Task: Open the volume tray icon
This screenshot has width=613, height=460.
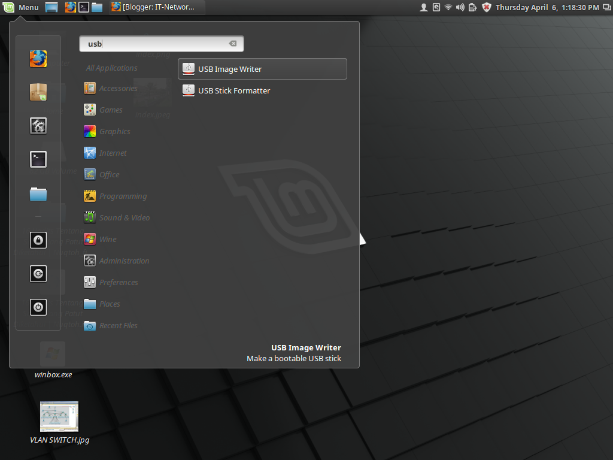Action: pyautogui.click(x=460, y=7)
